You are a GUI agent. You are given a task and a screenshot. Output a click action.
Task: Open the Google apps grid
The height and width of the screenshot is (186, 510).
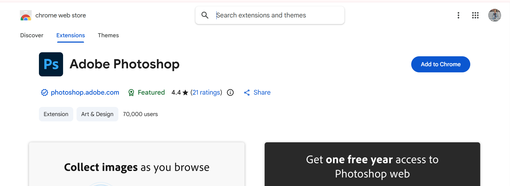click(475, 15)
